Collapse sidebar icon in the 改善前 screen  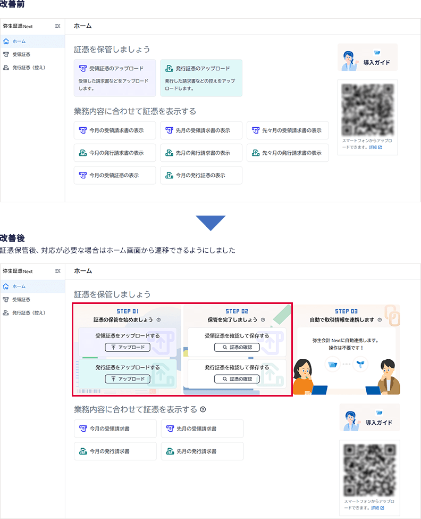pyautogui.click(x=57, y=26)
